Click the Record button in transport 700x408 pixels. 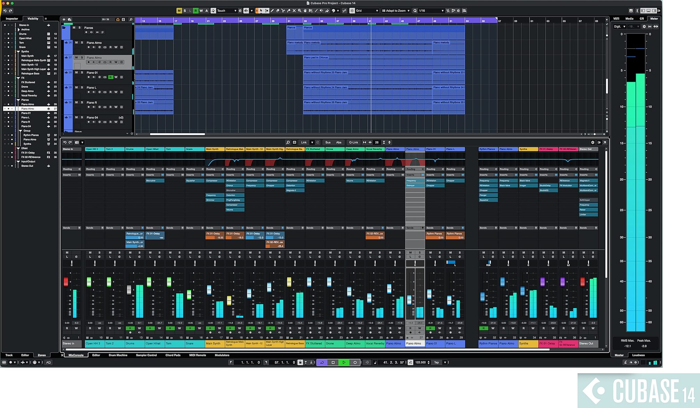coord(355,362)
